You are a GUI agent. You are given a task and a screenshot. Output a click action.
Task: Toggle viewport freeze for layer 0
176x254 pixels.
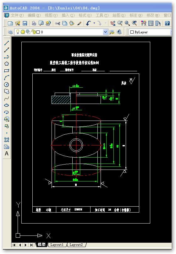click(x=28, y=32)
